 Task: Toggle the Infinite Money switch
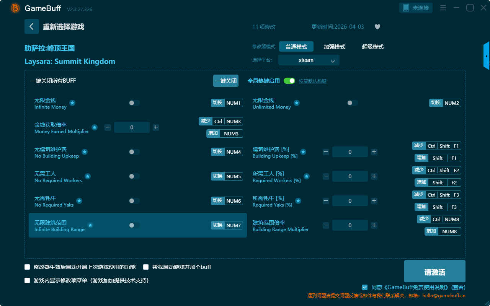click(x=134, y=103)
